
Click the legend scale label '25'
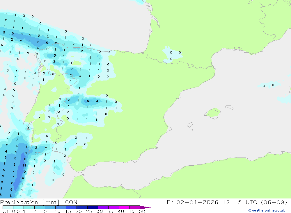coord(89,211)
